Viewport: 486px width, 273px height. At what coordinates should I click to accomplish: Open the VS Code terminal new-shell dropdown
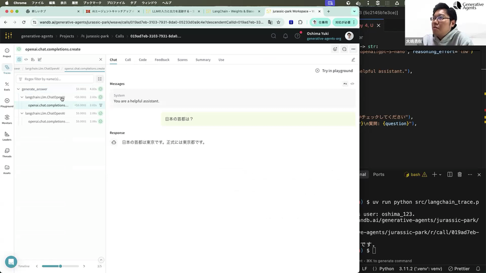tap(440, 175)
